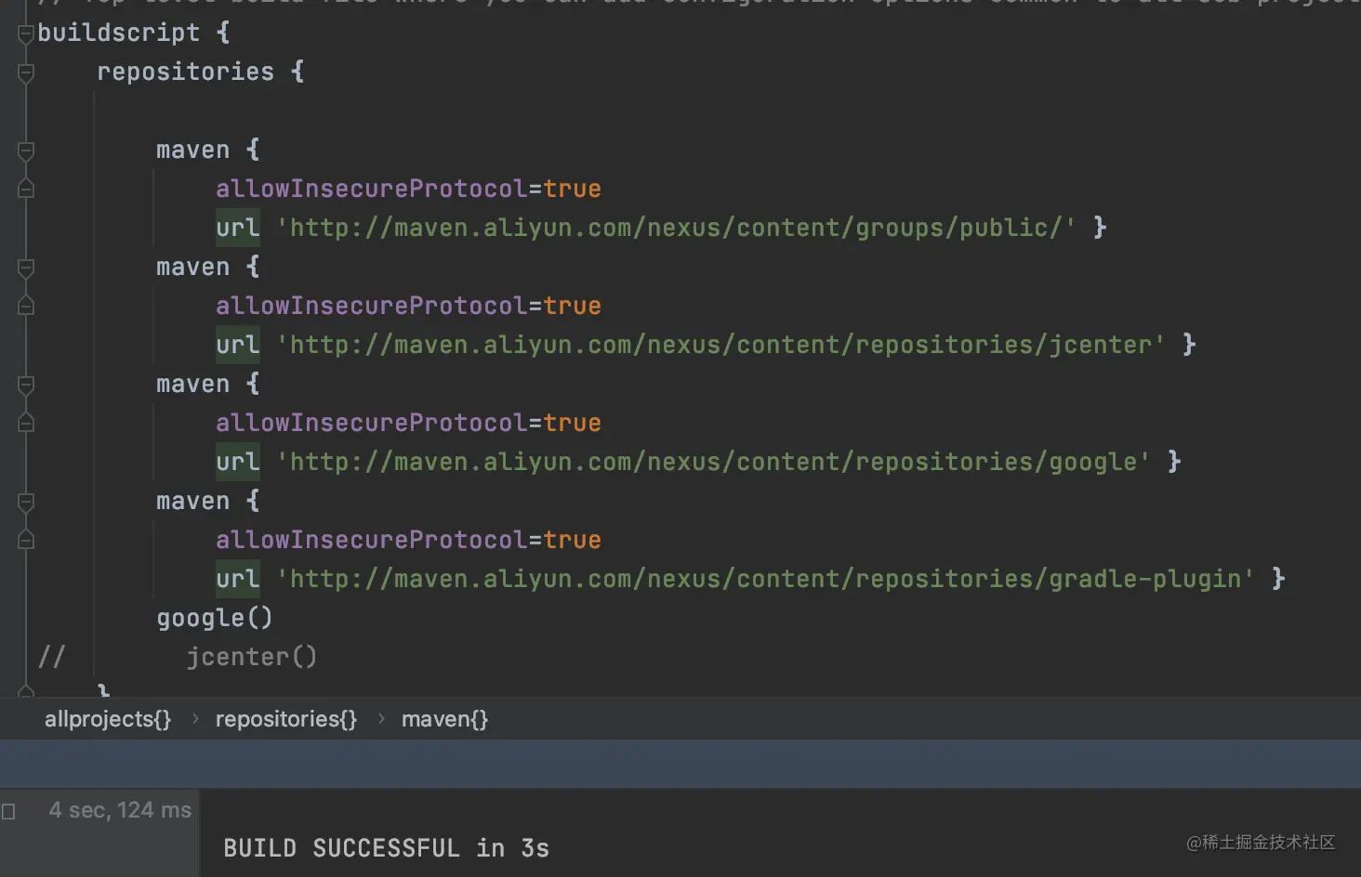Click the closing brace after the gradle-plugin url
This screenshot has width=1361, height=877.
coord(1278,579)
